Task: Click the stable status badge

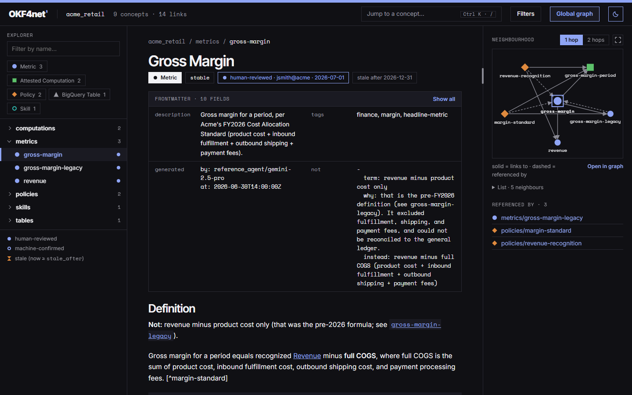Action: pyautogui.click(x=200, y=78)
